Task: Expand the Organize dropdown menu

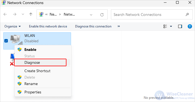Action: pyautogui.click(x=12, y=26)
